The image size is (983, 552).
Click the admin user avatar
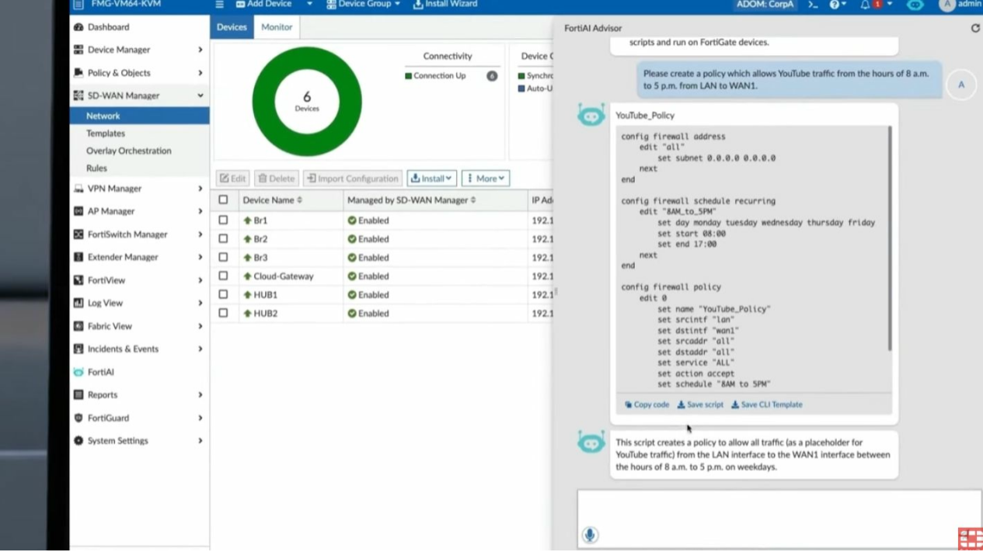click(x=946, y=5)
